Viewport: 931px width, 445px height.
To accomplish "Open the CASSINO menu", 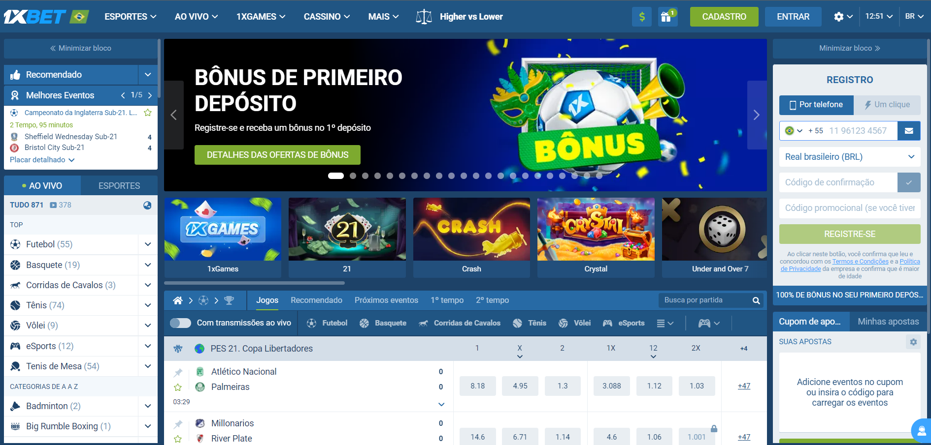I will tap(327, 17).
